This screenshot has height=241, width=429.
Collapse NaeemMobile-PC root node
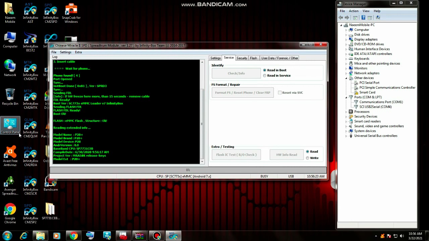341,25
